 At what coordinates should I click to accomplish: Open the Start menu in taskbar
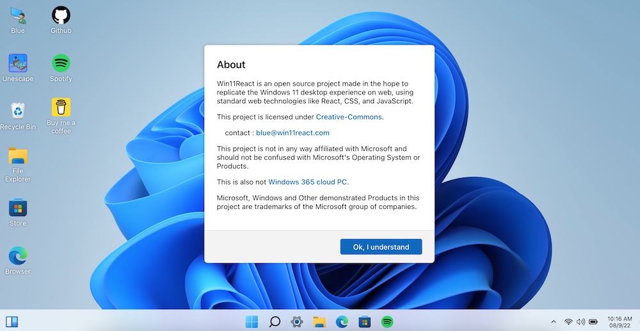(252, 321)
